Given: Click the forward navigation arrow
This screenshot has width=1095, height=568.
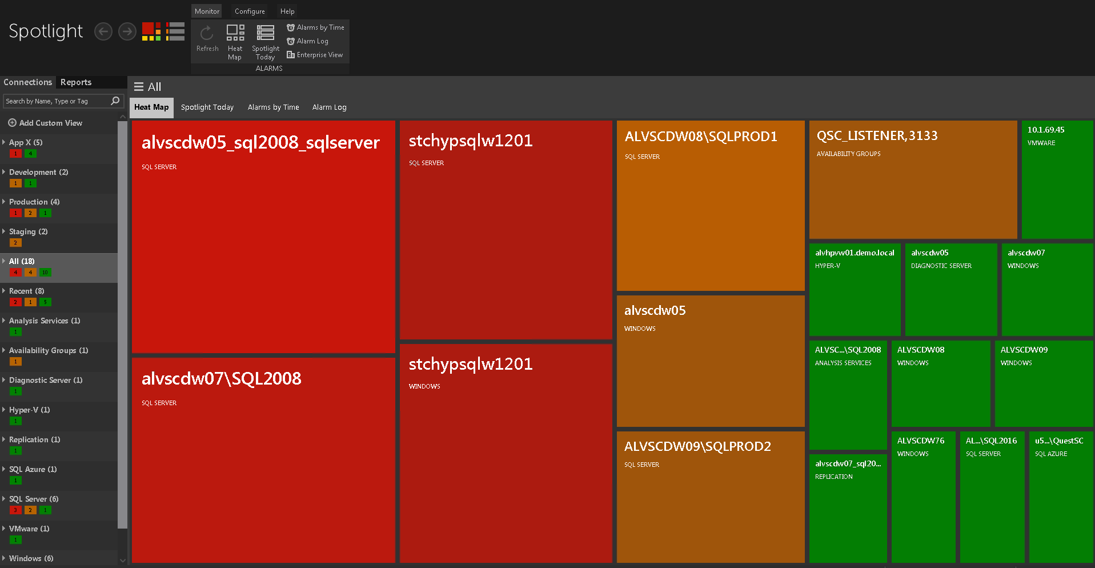Looking at the screenshot, I should 127,31.
